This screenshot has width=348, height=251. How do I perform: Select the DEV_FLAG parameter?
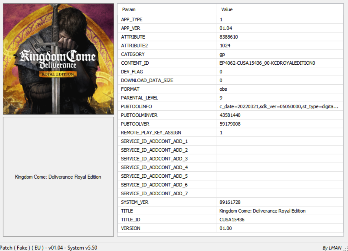132,72
